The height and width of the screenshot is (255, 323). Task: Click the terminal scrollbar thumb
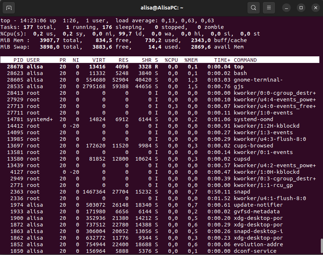pyautogui.click(x=322, y=246)
